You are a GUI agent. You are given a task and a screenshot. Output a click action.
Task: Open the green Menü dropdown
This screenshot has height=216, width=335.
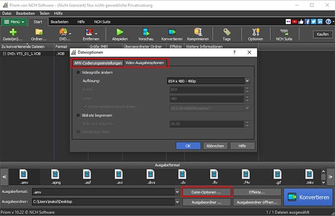click(x=14, y=22)
